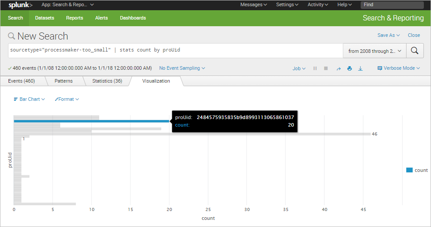Click the Share job arrow icon
431x227 pixels.
click(x=338, y=68)
